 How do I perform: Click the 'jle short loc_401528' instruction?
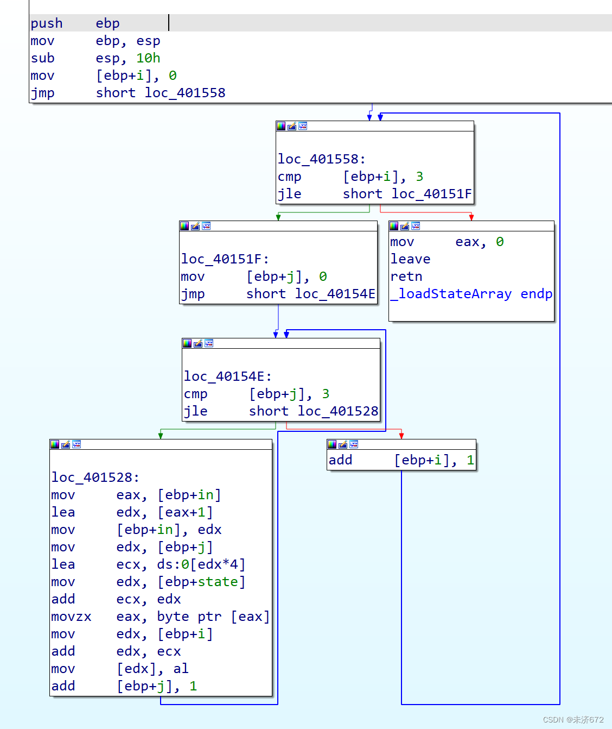(281, 411)
